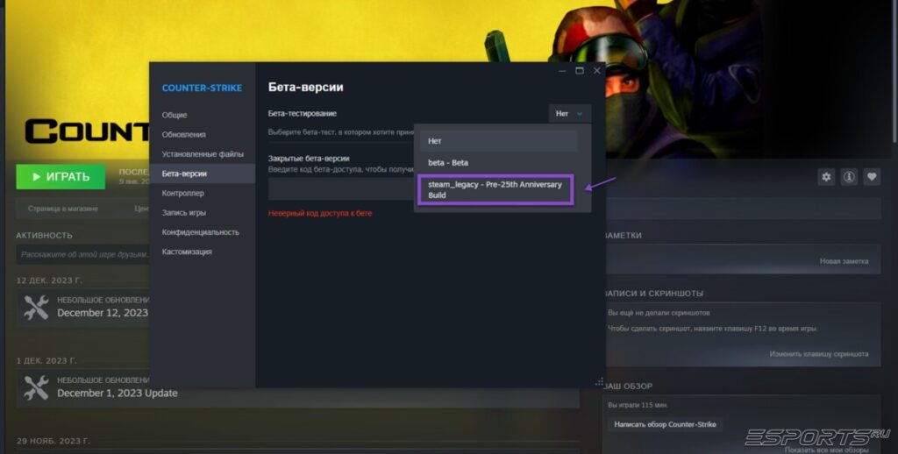Select Нет option in beta list

499,141
